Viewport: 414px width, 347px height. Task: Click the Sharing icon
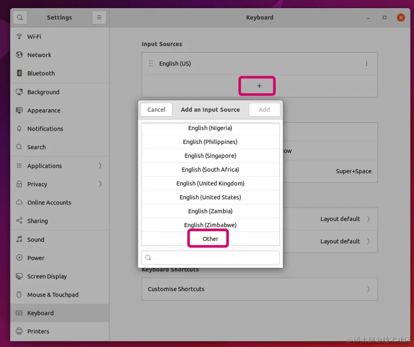coord(19,220)
